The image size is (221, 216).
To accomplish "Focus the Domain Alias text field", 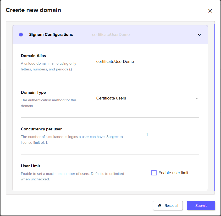I will [147, 62].
